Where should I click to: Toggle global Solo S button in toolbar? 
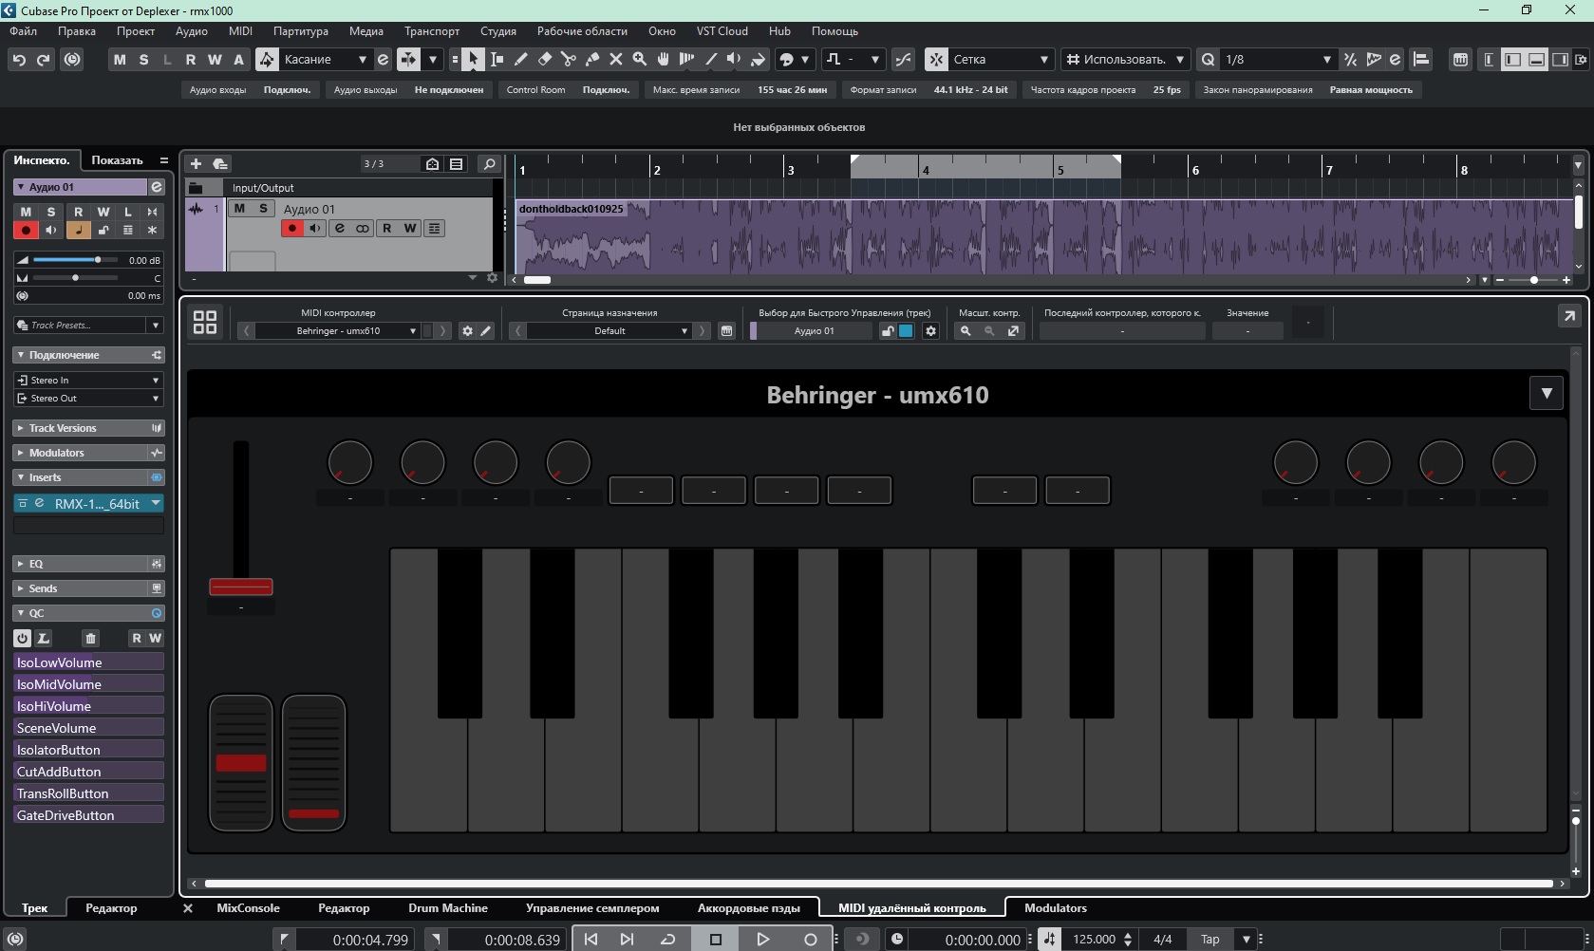(x=143, y=59)
